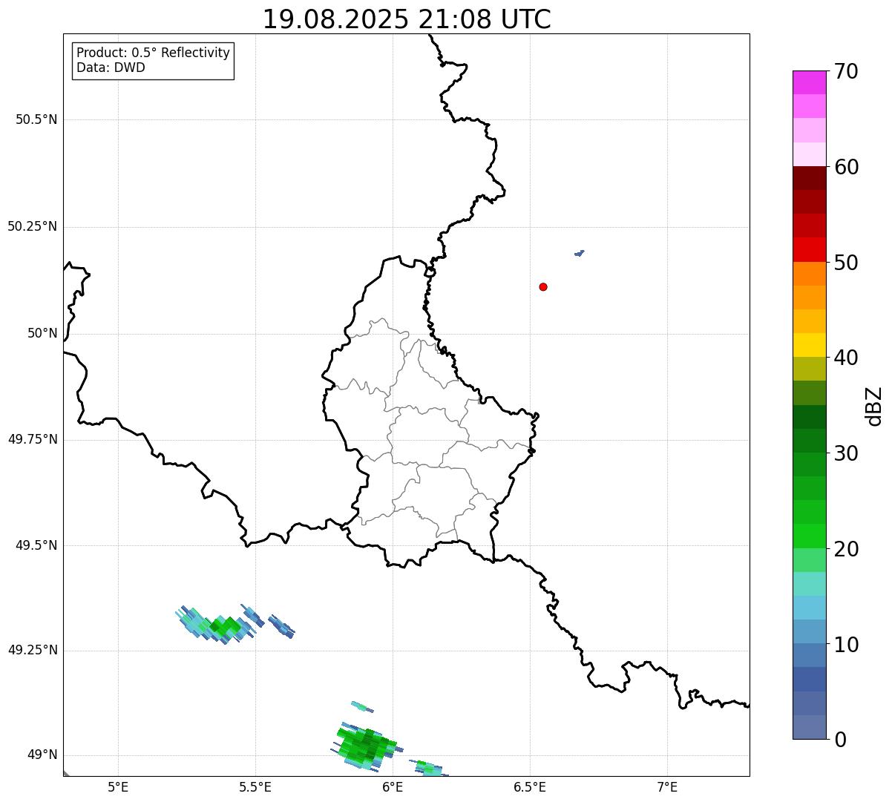Click the 6.5°E longitude label
Image resolution: width=892 pixels, height=802 pixels.
pos(530,786)
